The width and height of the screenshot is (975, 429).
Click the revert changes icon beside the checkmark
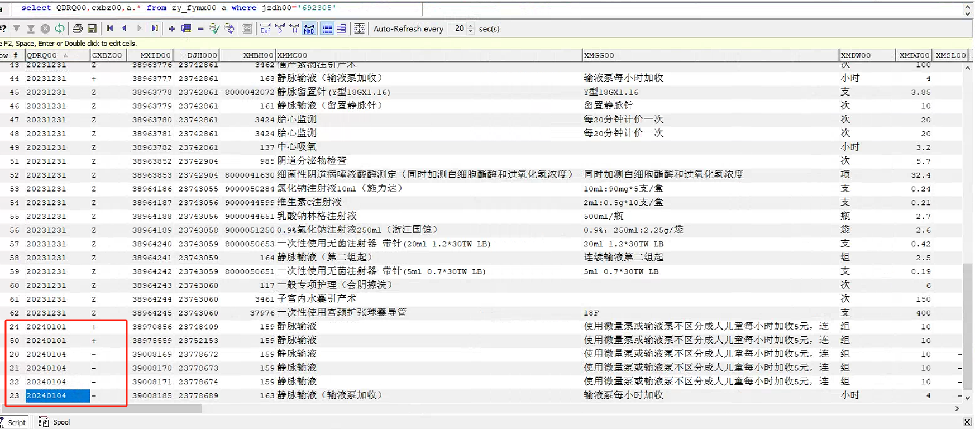coord(229,28)
